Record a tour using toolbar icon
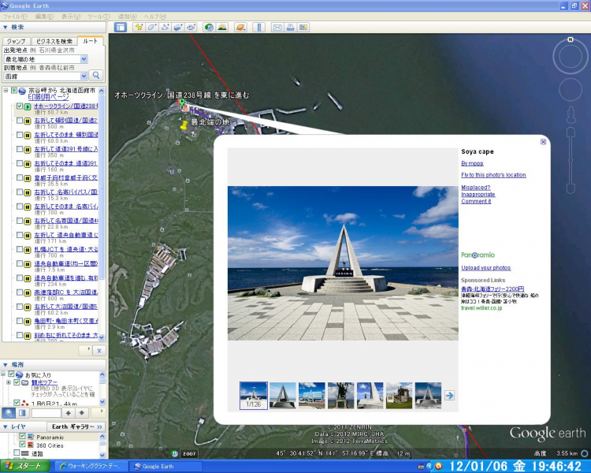 191,27
